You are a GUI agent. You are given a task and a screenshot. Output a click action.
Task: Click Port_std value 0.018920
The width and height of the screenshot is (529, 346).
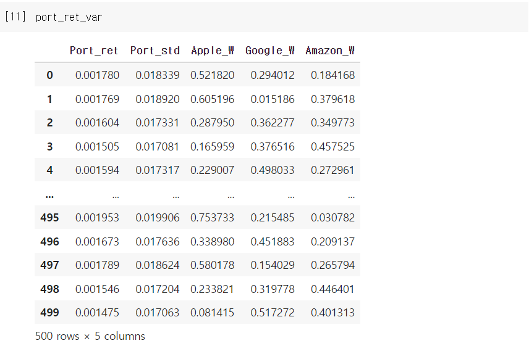click(x=158, y=99)
